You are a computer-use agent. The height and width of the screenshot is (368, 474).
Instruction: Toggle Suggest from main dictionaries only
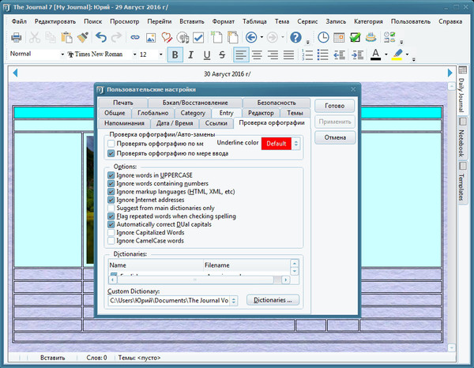pos(111,208)
